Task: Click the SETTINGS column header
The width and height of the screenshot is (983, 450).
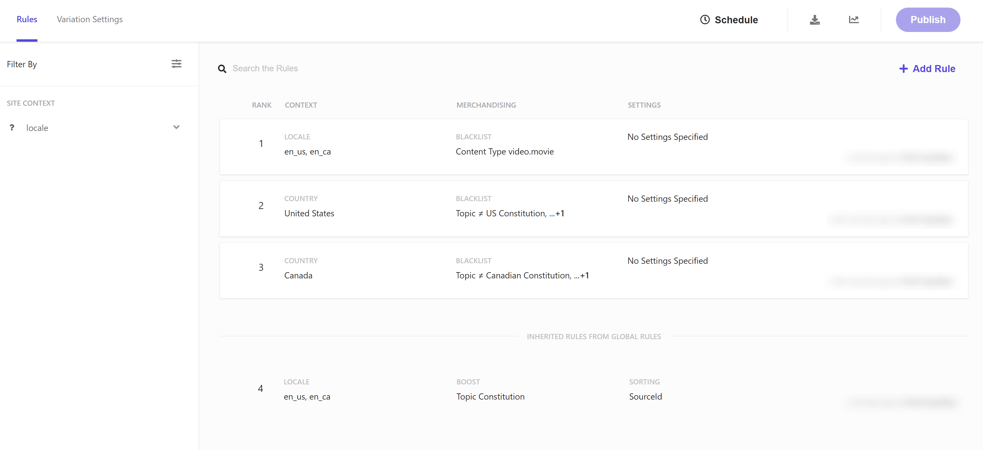Action: point(644,105)
